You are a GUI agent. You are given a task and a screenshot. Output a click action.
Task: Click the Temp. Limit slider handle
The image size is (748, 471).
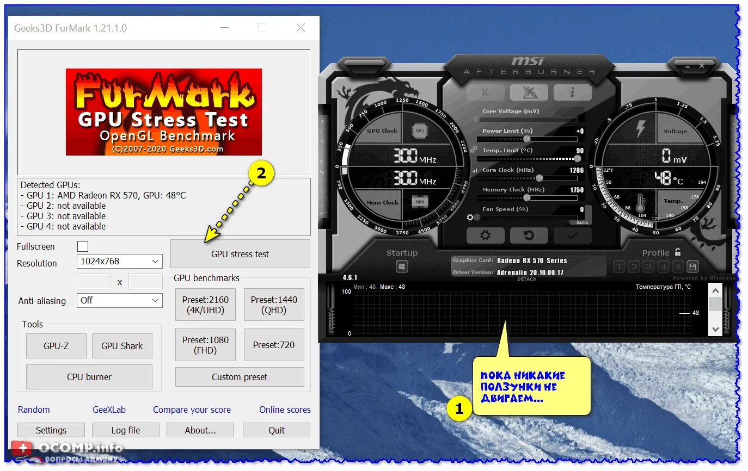(x=578, y=159)
